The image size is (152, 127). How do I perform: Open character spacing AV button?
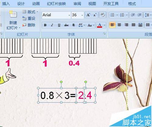point(81,25)
